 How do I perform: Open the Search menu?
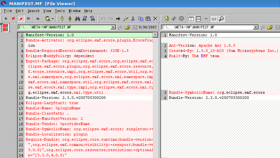pyautogui.click(x=33, y=11)
